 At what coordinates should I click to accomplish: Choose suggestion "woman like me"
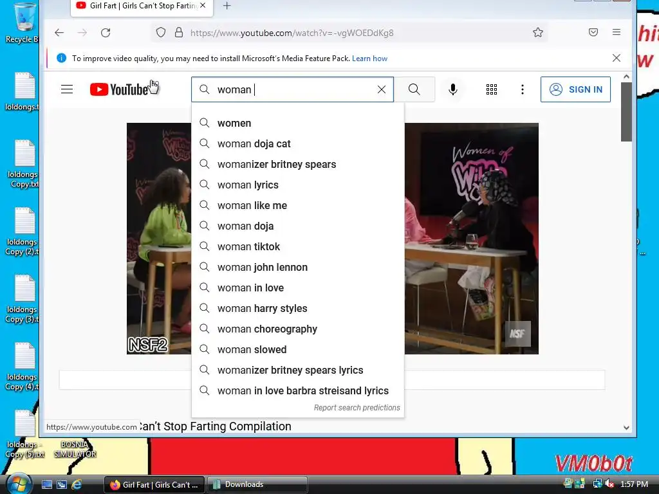click(297, 205)
